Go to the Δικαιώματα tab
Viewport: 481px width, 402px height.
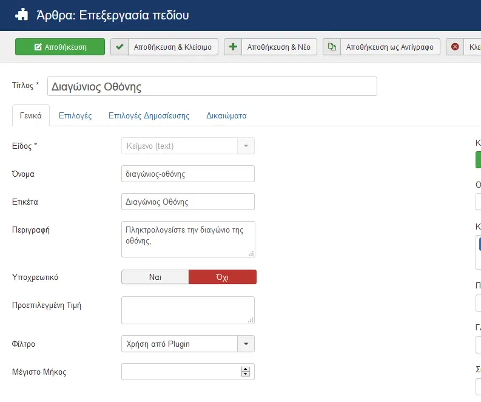coord(226,116)
